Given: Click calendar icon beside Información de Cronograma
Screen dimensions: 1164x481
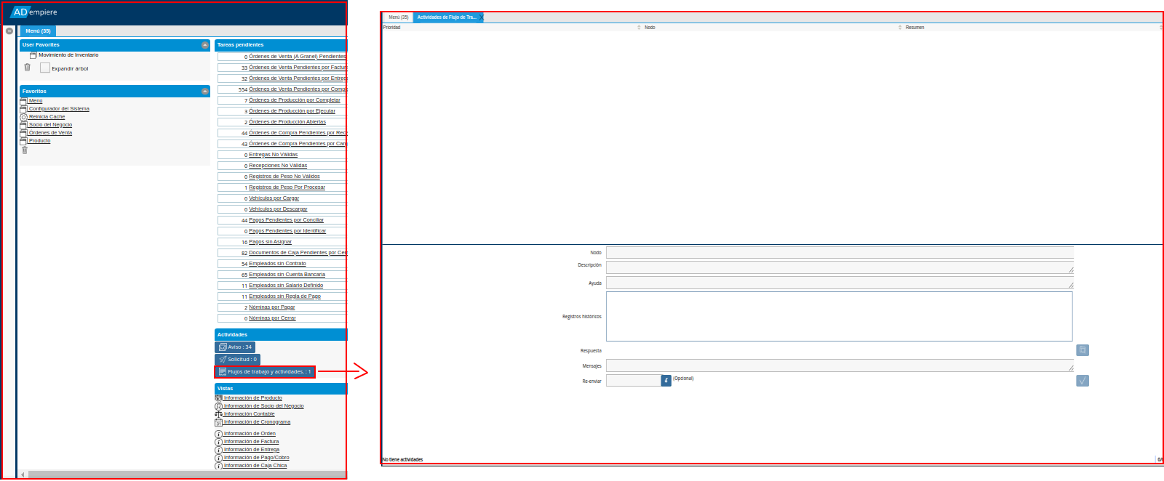Looking at the screenshot, I should coord(218,422).
